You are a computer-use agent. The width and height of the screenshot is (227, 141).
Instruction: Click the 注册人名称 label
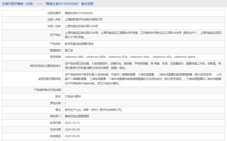click(54, 19)
